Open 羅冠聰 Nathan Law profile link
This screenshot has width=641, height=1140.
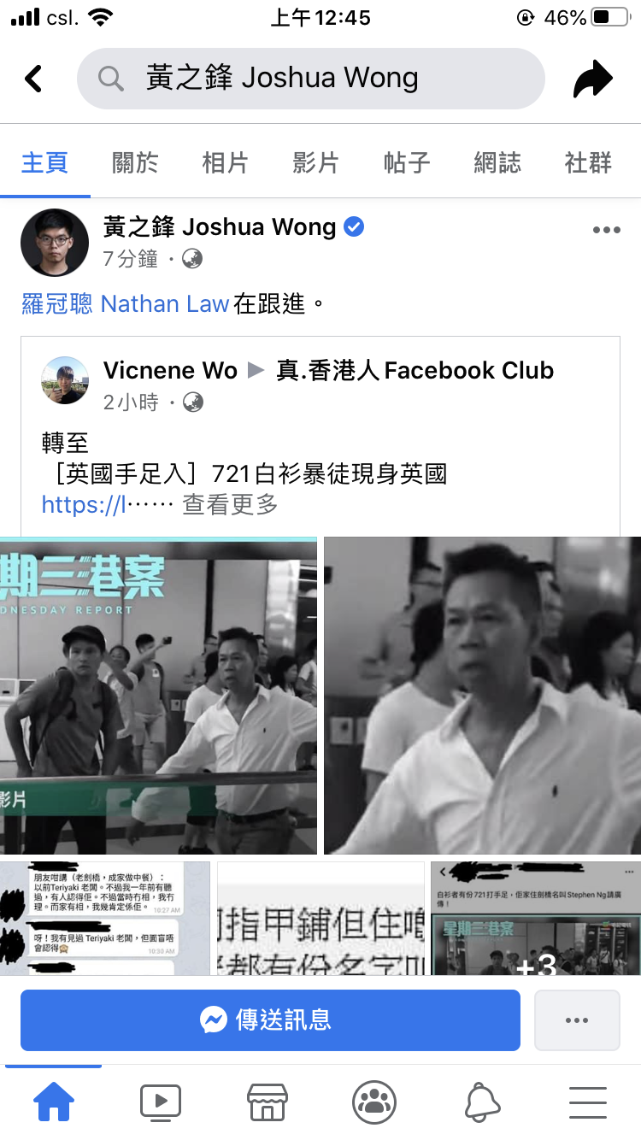pyautogui.click(x=126, y=303)
